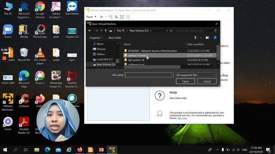Click the Help heading in VMware Player
The image size is (275, 154).
coord(173,92)
